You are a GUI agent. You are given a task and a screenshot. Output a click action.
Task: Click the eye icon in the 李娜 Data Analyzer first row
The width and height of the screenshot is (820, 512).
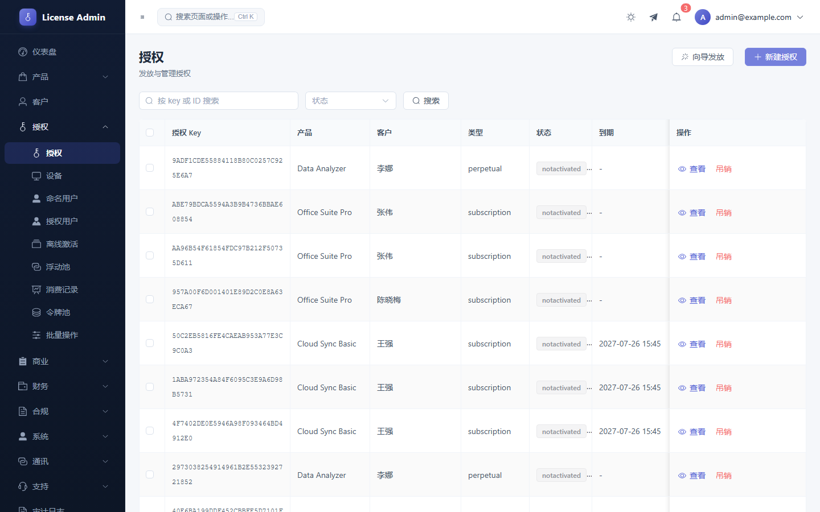tap(682, 169)
